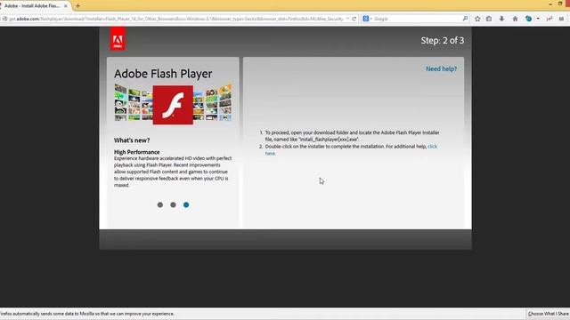The width and height of the screenshot is (570, 320).
Task: Click the blue globe toolbar icon
Action: coord(528,19)
